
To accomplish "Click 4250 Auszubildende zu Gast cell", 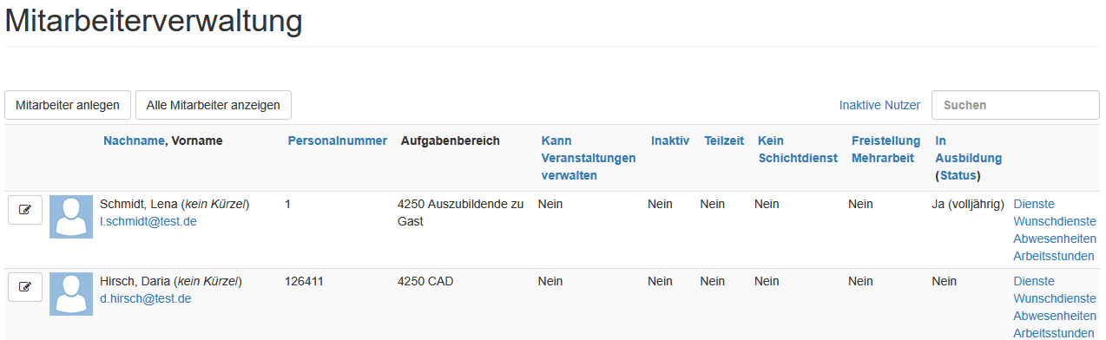I will [x=460, y=212].
